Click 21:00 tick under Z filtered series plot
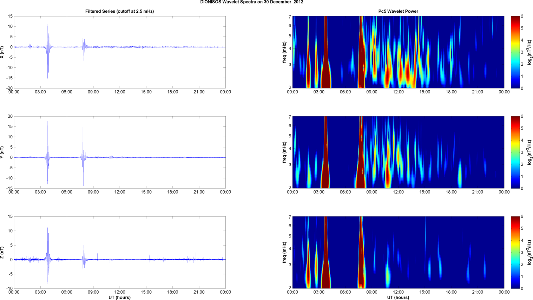533x300 pixels. click(x=199, y=292)
